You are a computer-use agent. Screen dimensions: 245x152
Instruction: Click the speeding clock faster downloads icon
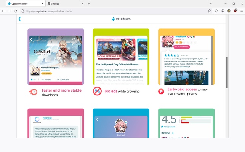point(33,92)
